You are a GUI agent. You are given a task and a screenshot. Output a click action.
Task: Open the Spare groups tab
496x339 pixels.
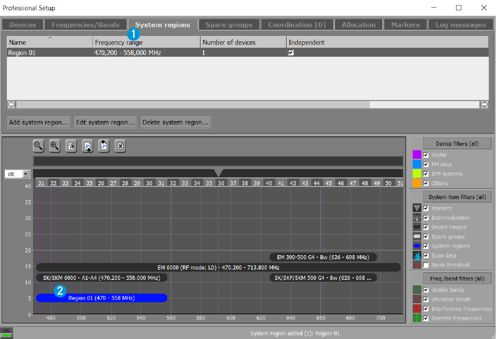pos(229,25)
